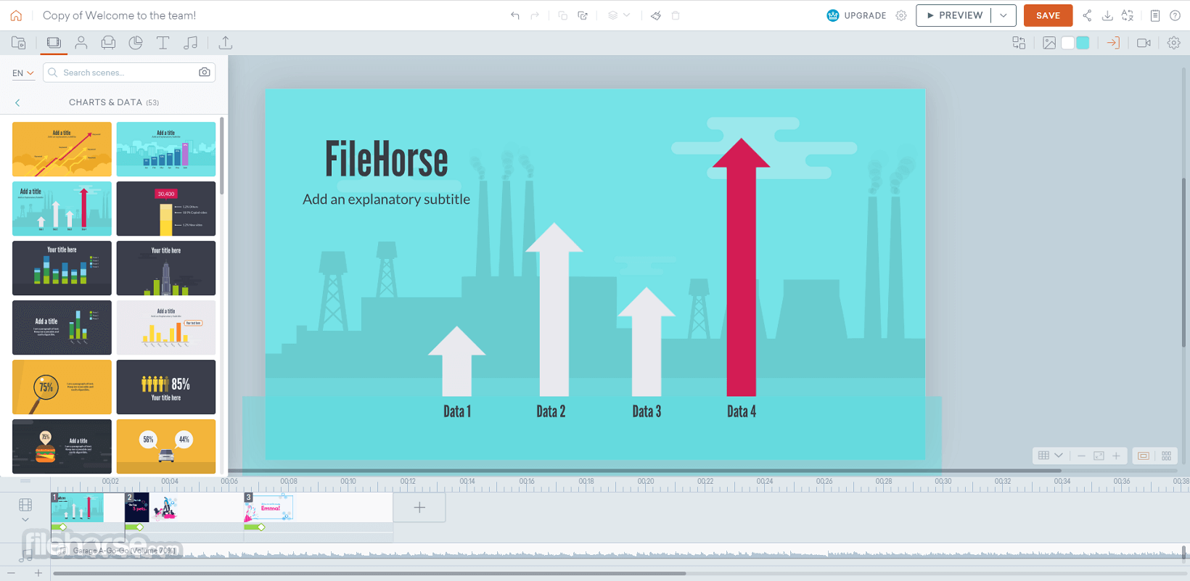
Task: Click the copy object icon
Action: 562,15
